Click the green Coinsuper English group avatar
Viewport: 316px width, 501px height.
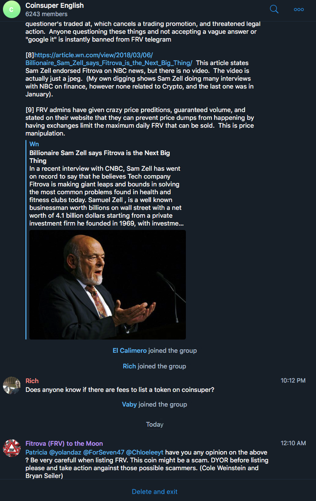12,10
